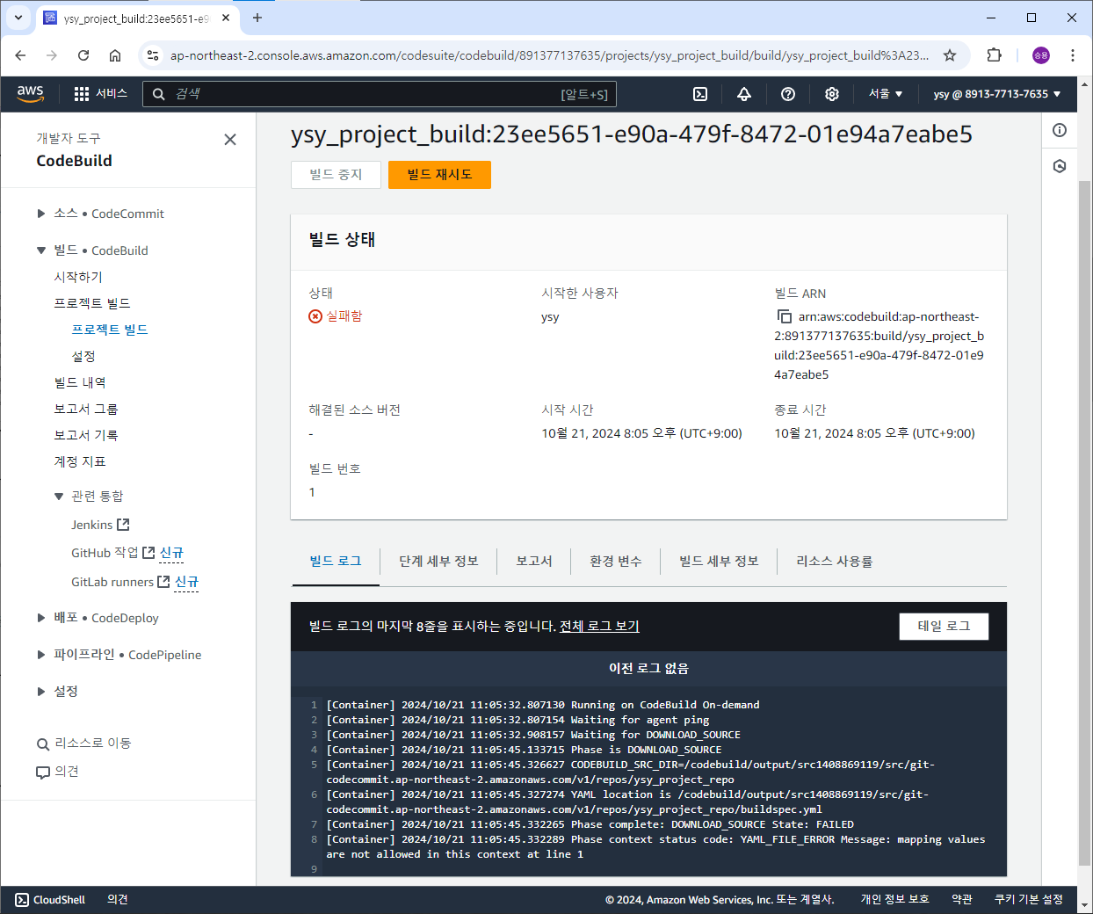Launch CloudShell from the top bar icon
This screenshot has width=1093, height=914.
(x=700, y=94)
